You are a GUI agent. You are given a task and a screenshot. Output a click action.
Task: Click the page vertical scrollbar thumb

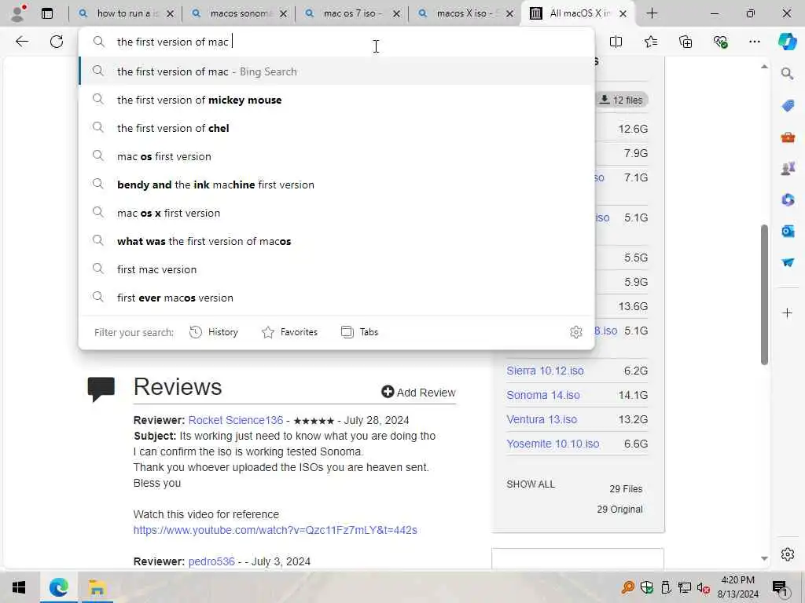[764, 295]
